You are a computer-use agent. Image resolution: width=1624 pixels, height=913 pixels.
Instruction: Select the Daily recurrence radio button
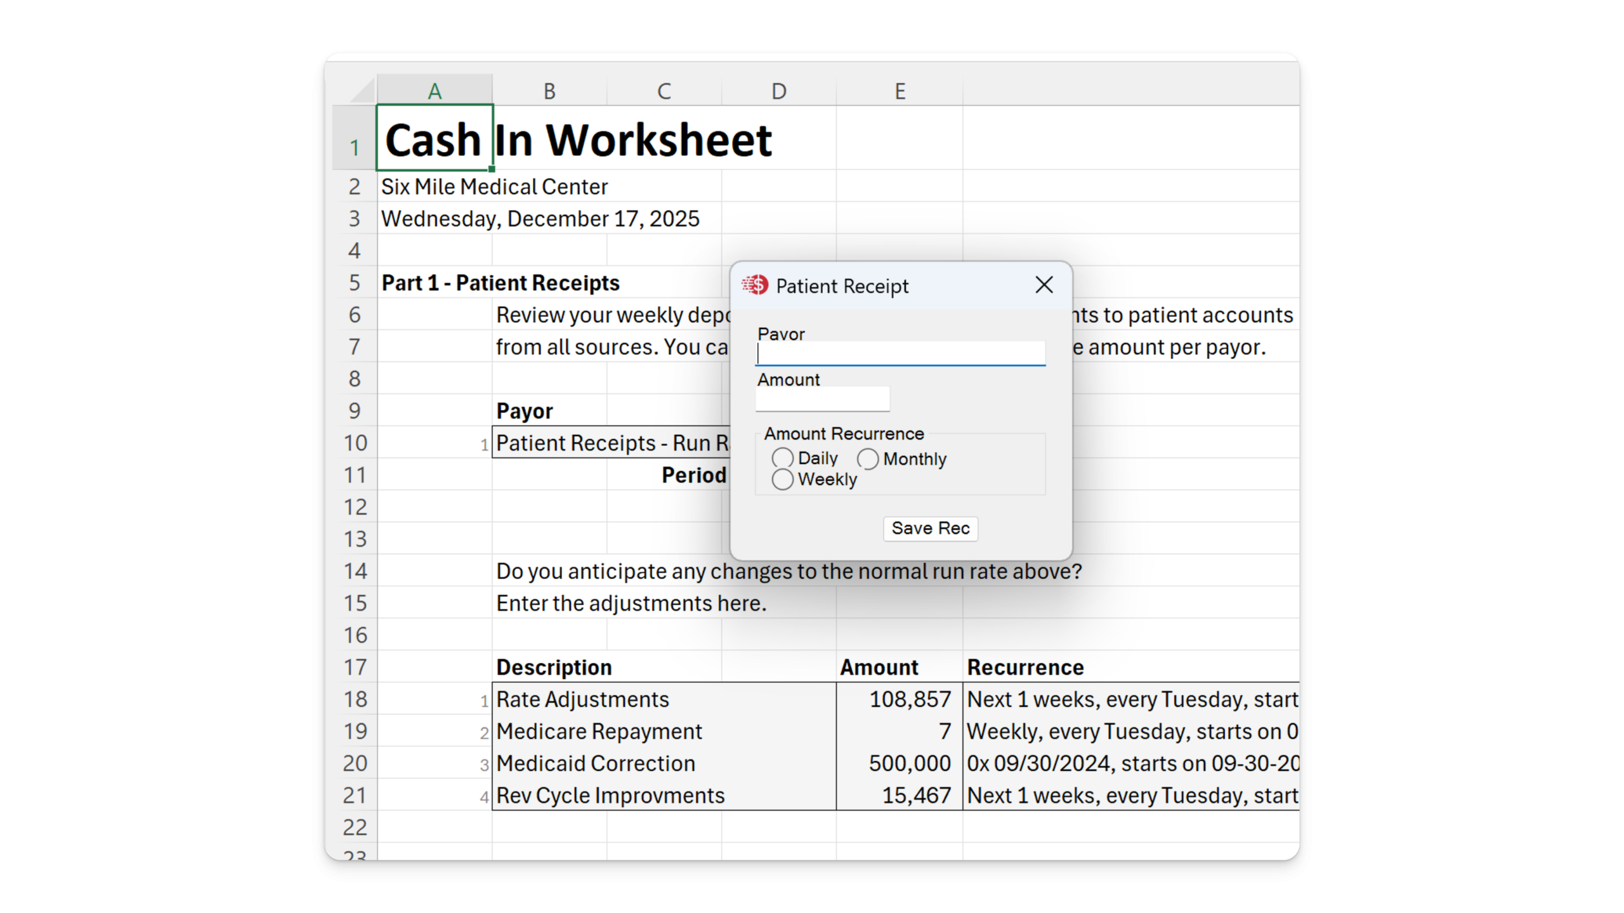(x=783, y=458)
